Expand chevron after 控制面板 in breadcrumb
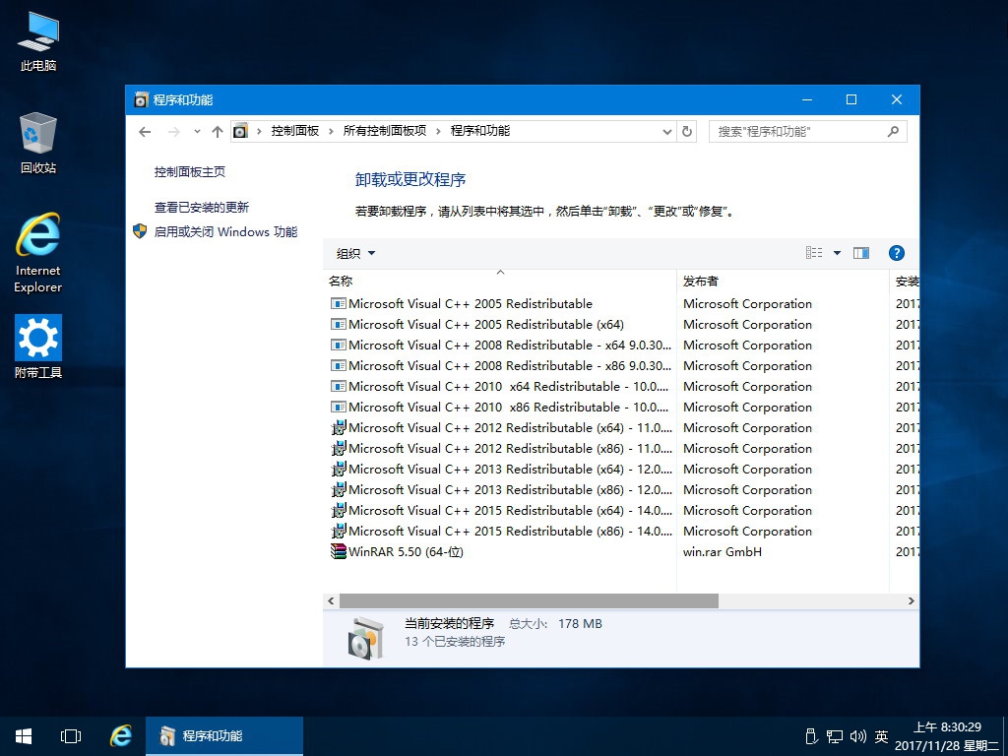Image resolution: width=1008 pixels, height=756 pixels. (331, 131)
